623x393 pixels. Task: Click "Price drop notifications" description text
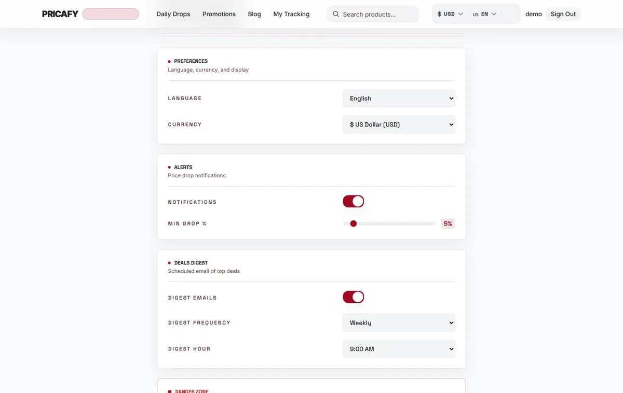click(197, 176)
